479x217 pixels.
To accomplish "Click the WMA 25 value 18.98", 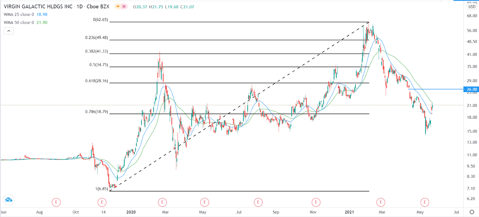I will click(x=42, y=14).
